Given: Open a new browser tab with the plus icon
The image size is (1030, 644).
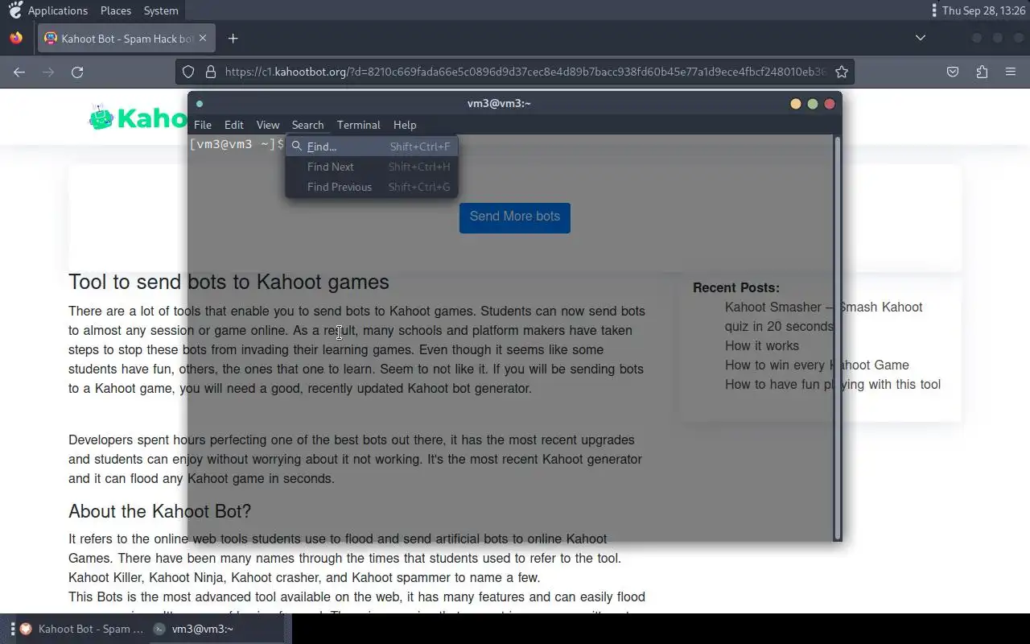Looking at the screenshot, I should coord(233,38).
